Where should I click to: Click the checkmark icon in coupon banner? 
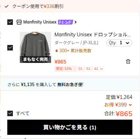pyautogui.click(x=7, y=6)
